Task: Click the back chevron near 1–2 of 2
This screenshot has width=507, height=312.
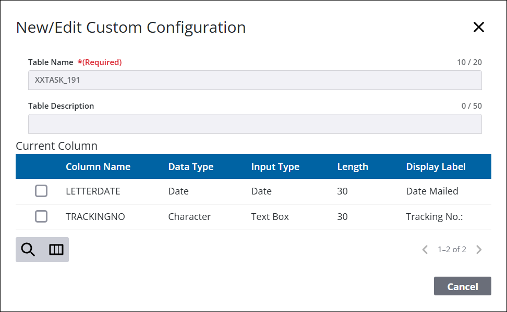Action: pos(425,250)
